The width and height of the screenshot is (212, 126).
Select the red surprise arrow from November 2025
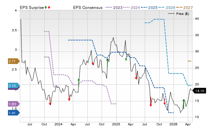(165, 102)
